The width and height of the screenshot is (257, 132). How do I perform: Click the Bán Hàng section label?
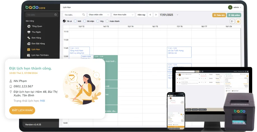coord(30,21)
